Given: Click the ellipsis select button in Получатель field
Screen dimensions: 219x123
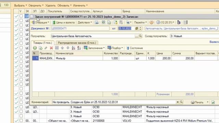Looking at the screenshot, I should (x=137, y=36).
